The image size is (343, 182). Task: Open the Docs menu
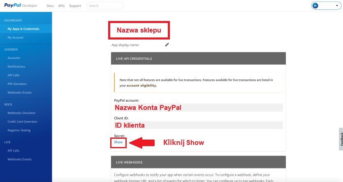pyautogui.click(x=50, y=6)
